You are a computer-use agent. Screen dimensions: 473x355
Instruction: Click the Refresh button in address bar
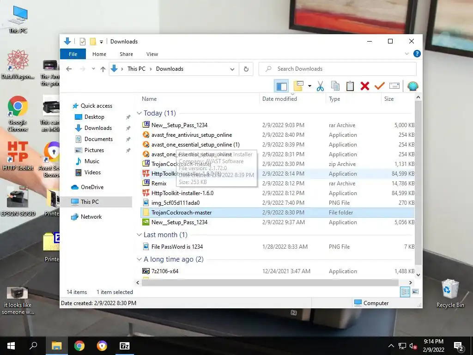click(246, 69)
